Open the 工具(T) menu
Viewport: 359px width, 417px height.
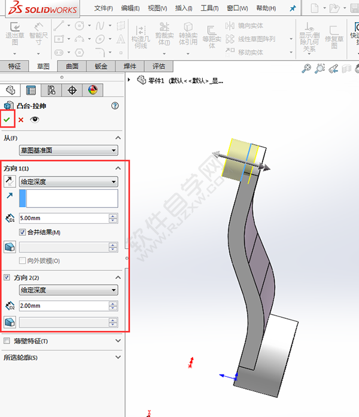[209, 8]
